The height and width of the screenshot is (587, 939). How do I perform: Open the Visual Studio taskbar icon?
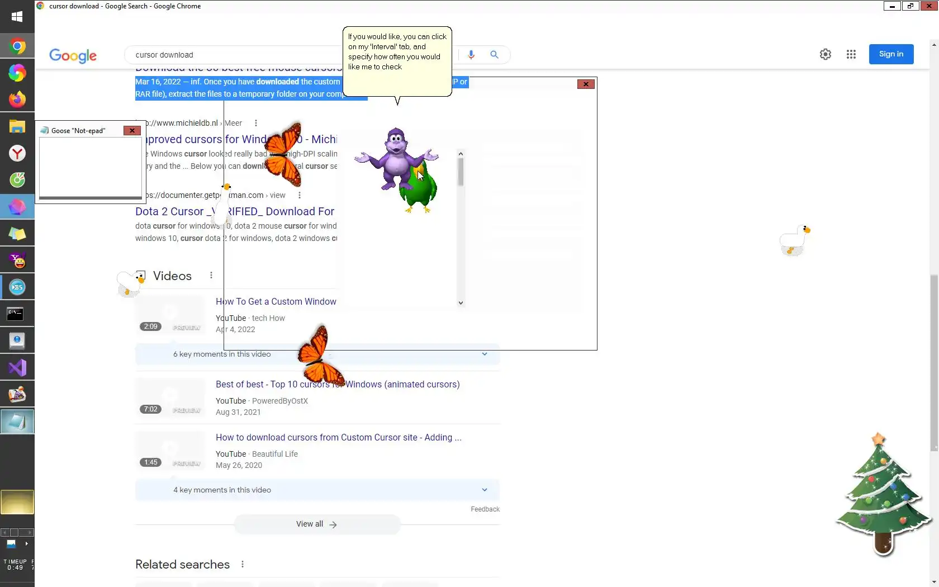pyautogui.click(x=17, y=368)
